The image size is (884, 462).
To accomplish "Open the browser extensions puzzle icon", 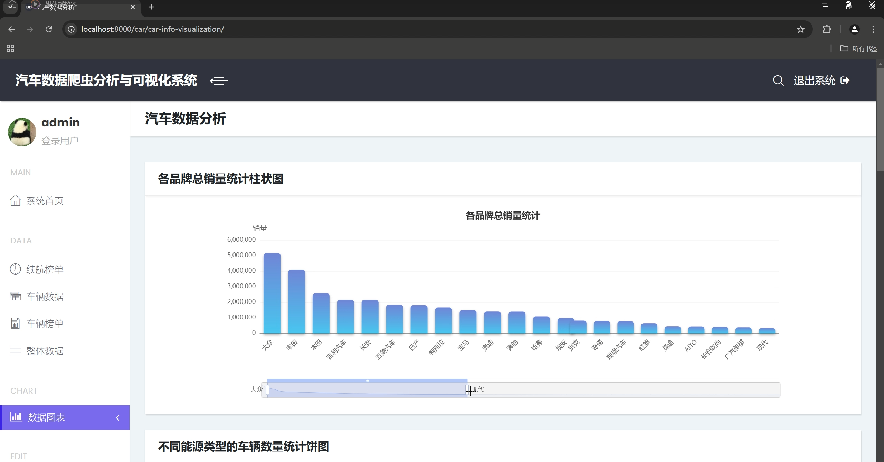I will pyautogui.click(x=827, y=29).
